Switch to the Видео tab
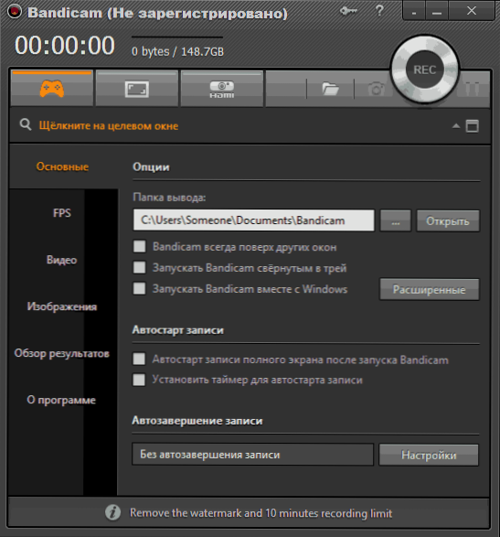This screenshot has height=537, width=500. pyautogui.click(x=61, y=260)
